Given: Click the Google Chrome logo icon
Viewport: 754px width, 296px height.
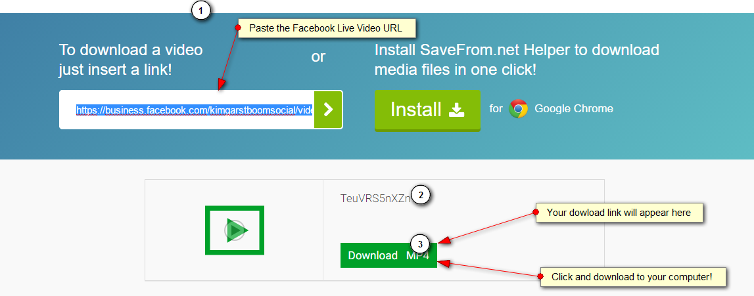Looking at the screenshot, I should (519, 108).
